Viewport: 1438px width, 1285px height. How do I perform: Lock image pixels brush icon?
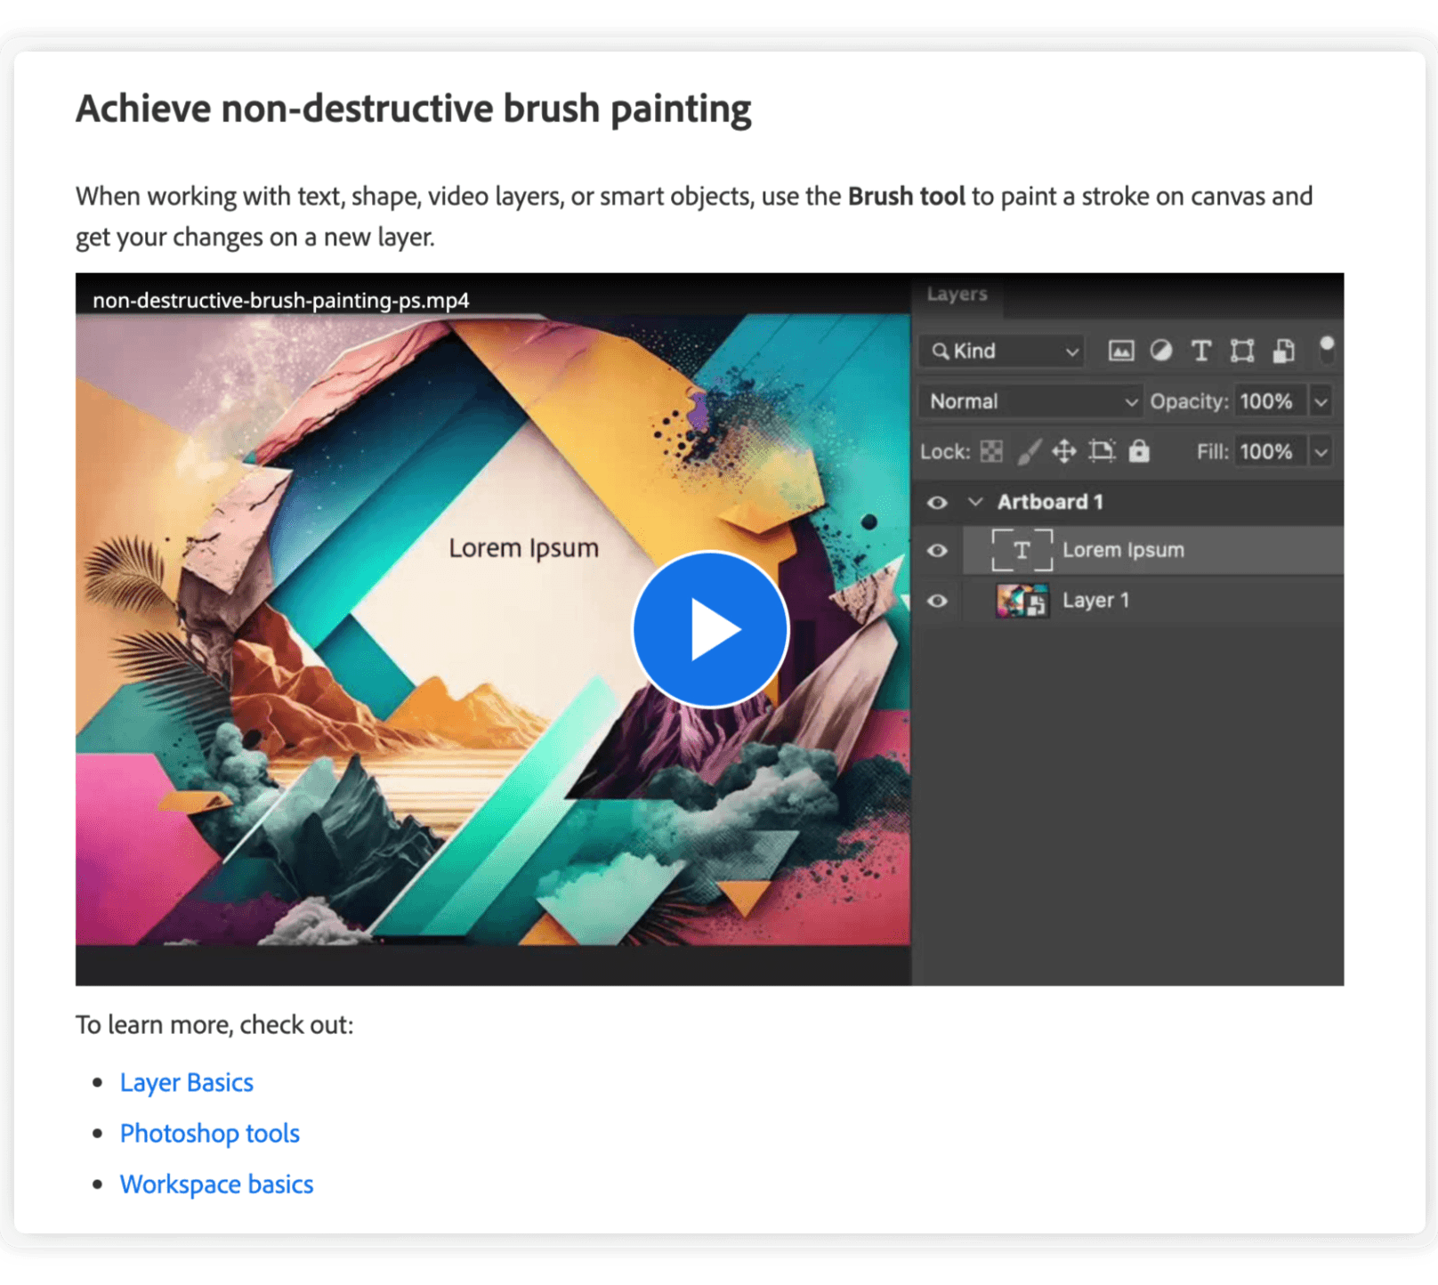(x=1029, y=452)
